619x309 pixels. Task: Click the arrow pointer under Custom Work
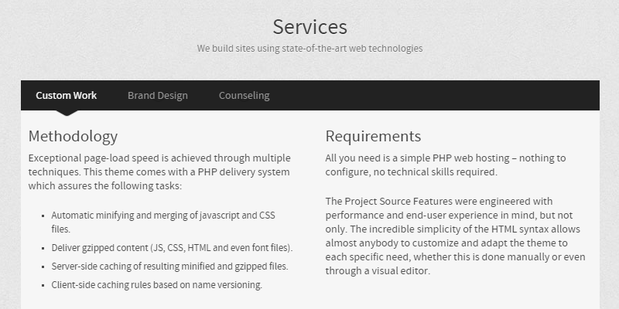67,113
